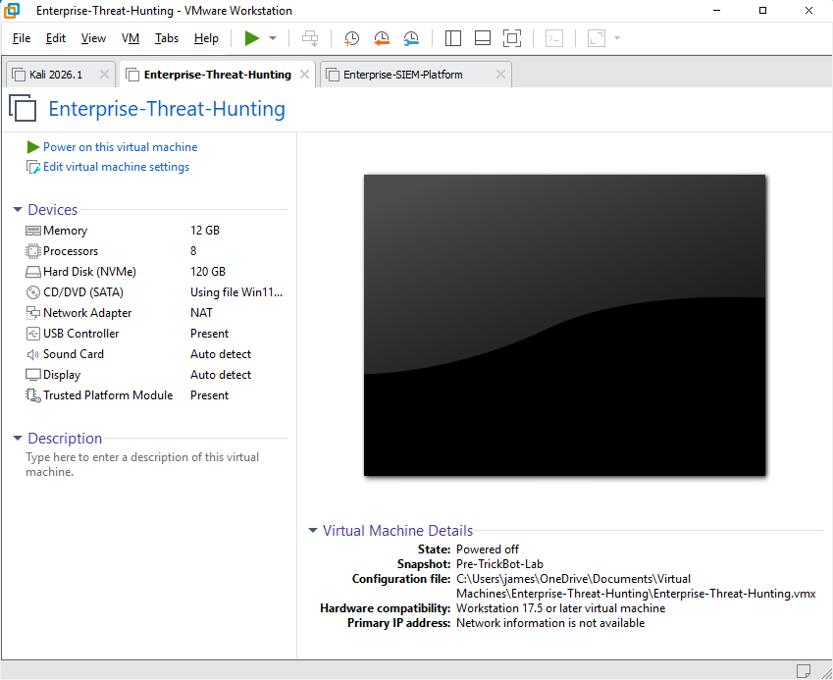Collapse the Devices section
Screen dimensions: 833x680
[18, 210]
